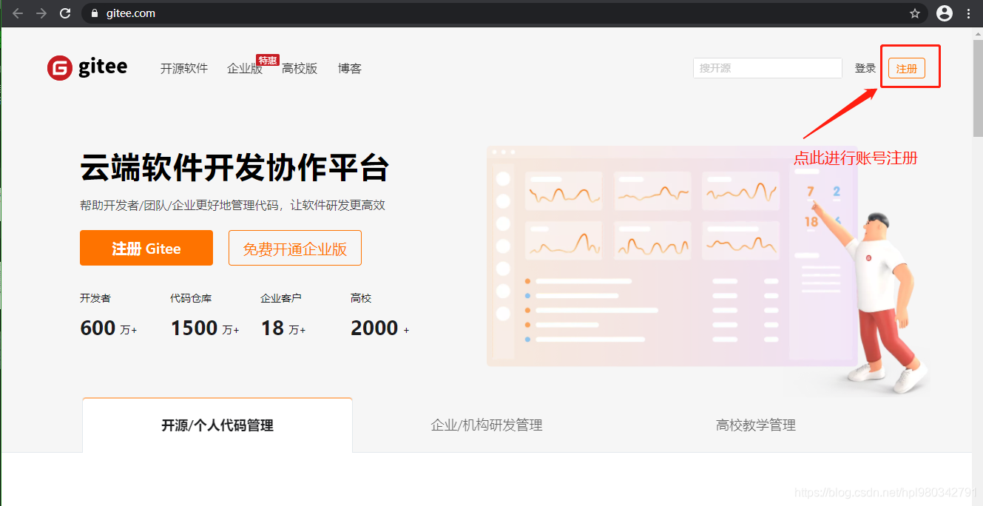Click the 18 万+ enterprise count

[283, 328]
